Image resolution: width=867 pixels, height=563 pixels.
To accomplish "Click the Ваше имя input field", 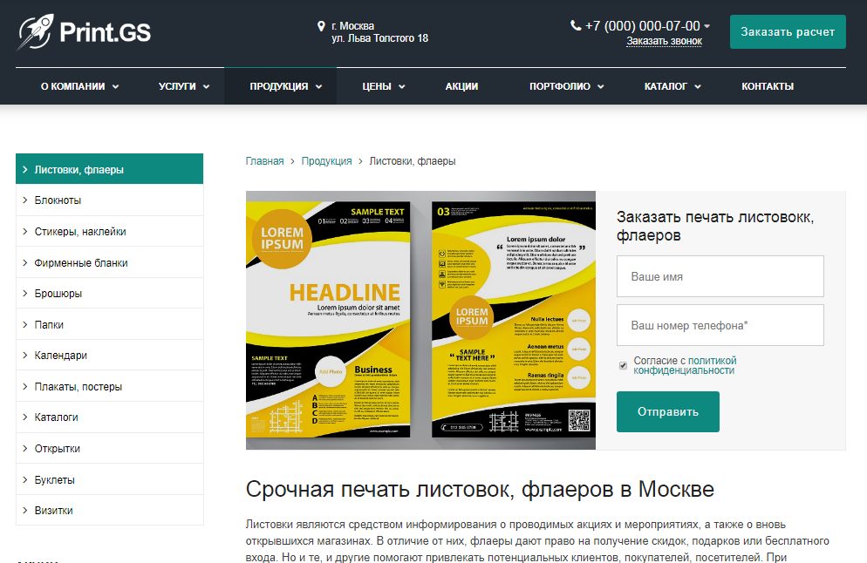I will click(x=720, y=276).
